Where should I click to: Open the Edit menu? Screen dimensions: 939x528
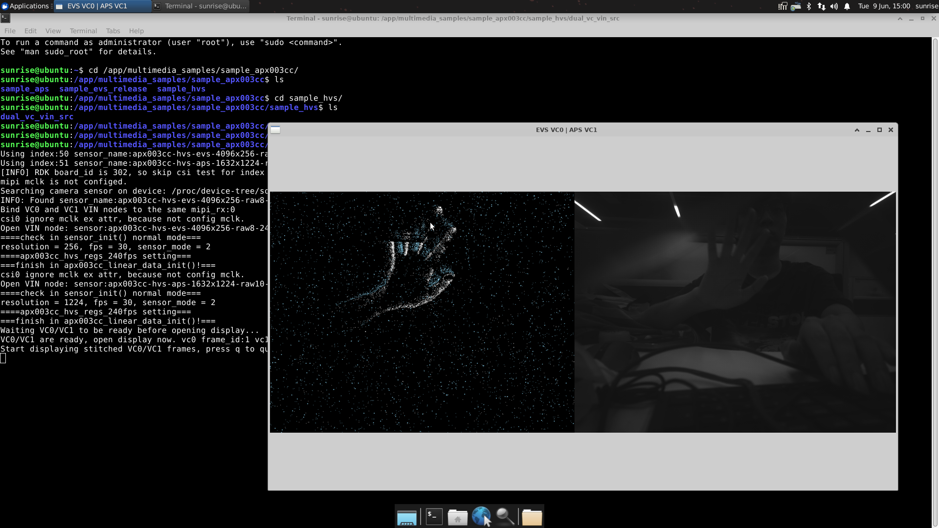[x=30, y=31]
